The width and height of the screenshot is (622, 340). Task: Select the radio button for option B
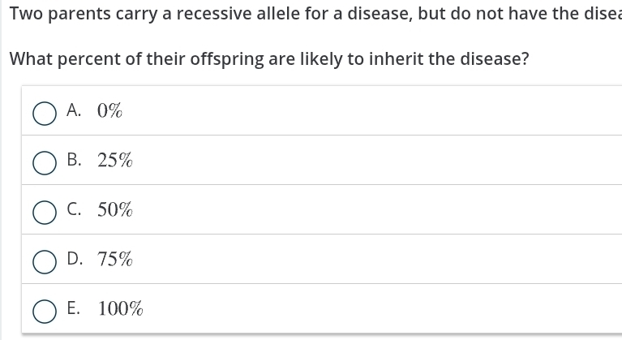click(x=45, y=163)
